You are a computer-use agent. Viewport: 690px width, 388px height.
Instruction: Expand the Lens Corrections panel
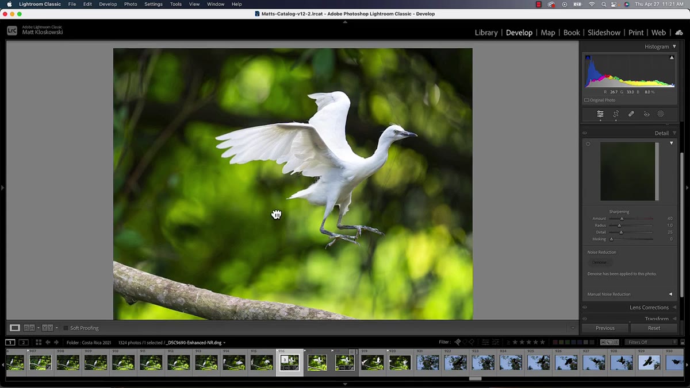pyautogui.click(x=674, y=307)
